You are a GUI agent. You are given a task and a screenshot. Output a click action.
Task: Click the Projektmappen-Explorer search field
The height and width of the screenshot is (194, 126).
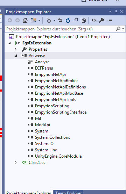[61, 29]
